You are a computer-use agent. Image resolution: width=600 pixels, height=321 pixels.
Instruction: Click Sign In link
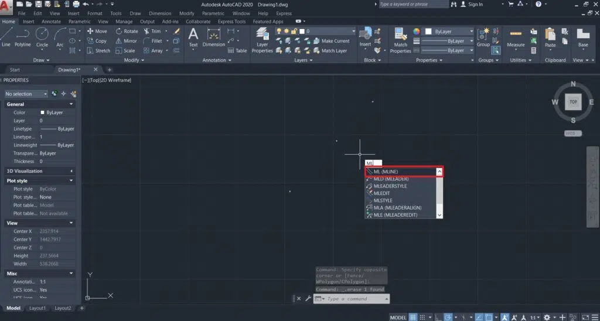pyautogui.click(x=476, y=4)
